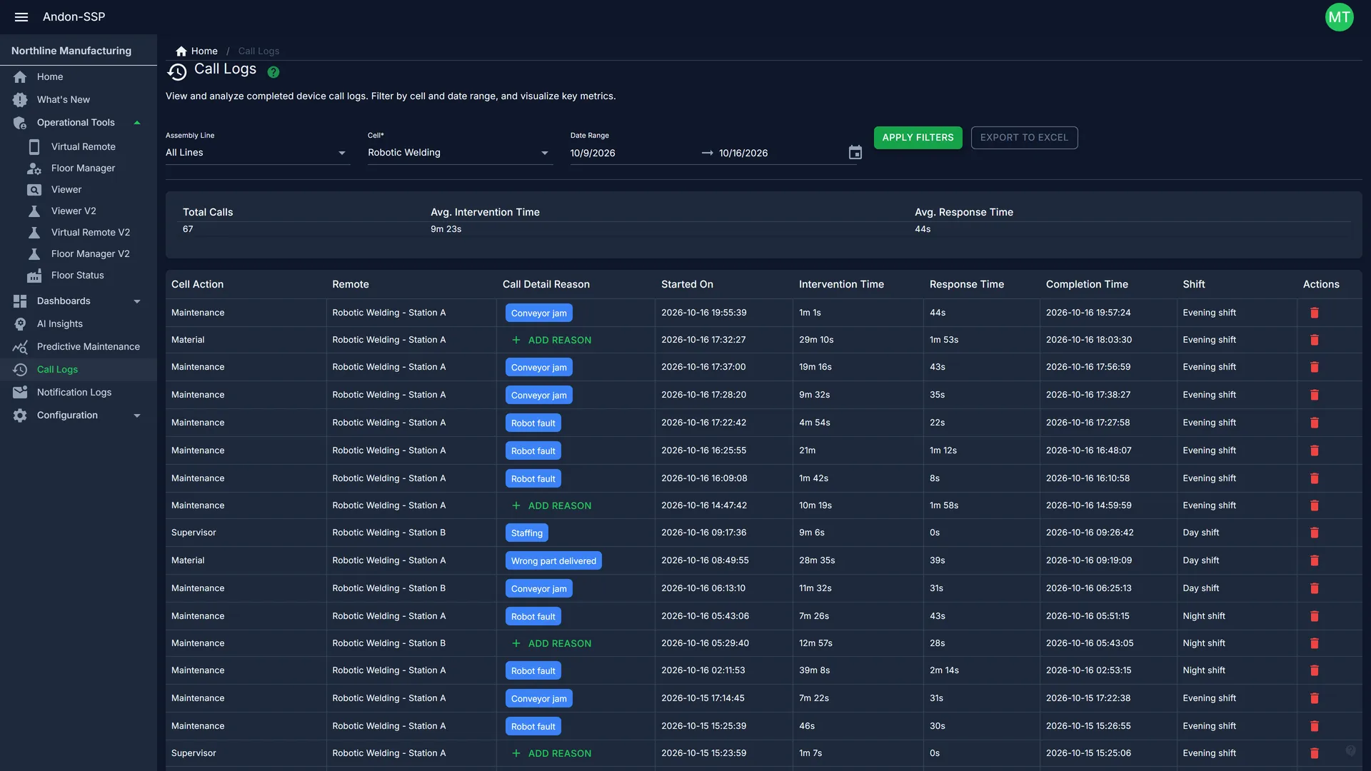This screenshot has height=771, width=1371.
Task: Add reason for call started 2026-10-16 05:29:40
Action: (551, 643)
